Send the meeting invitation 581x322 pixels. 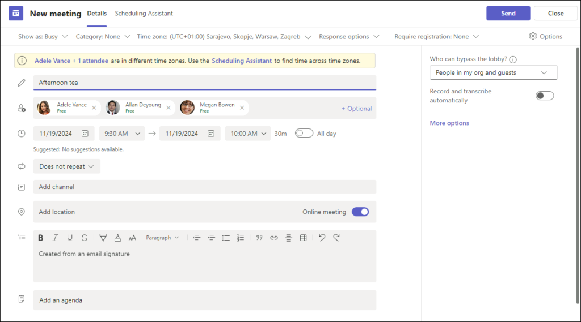[508, 14]
